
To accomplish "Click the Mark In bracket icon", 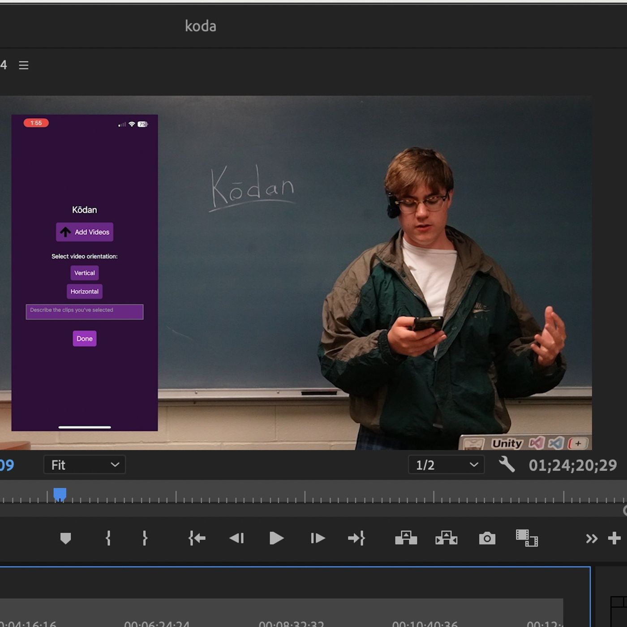I will (x=108, y=538).
